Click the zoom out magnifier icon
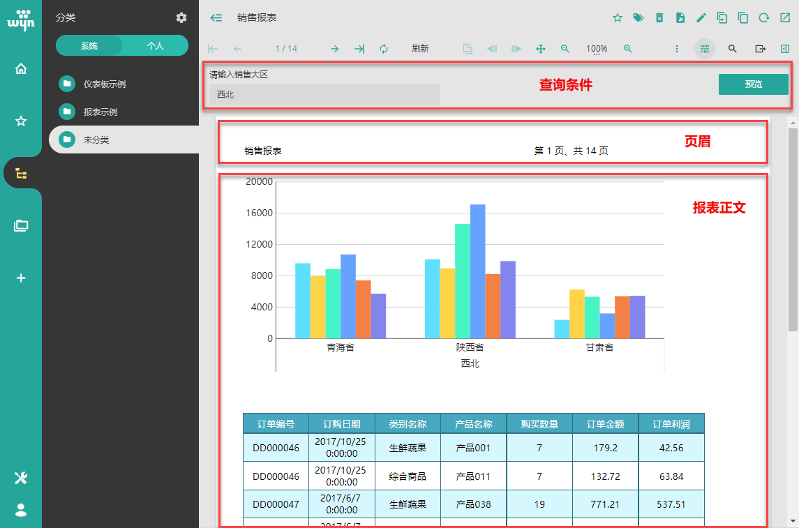This screenshot has width=799, height=528. [x=565, y=49]
